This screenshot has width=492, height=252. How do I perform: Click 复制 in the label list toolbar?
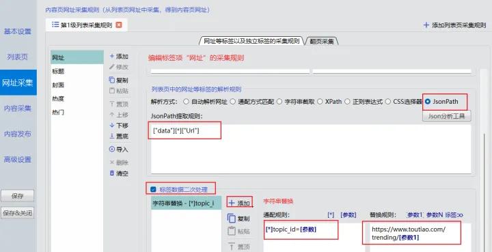(119, 80)
